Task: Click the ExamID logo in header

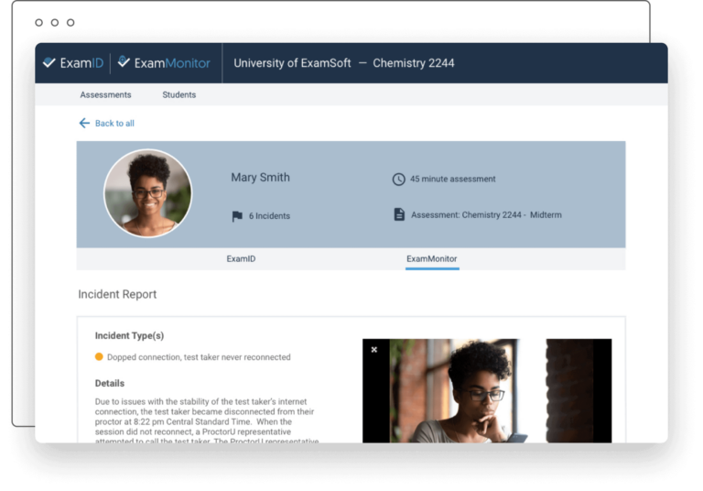Action: click(x=73, y=63)
